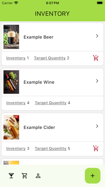This screenshot has width=105, height=187.
Task: Open the cocktail glass inventory tab
Action: (x=11, y=176)
